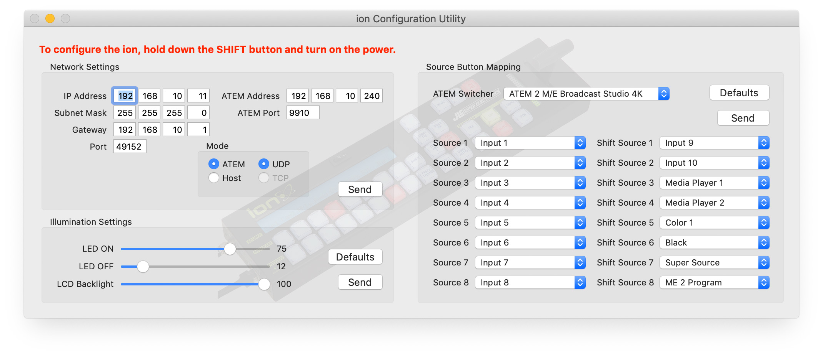The height and width of the screenshot is (356, 823).
Task: Open the Source 5 input dropdown
Action: tap(530, 222)
